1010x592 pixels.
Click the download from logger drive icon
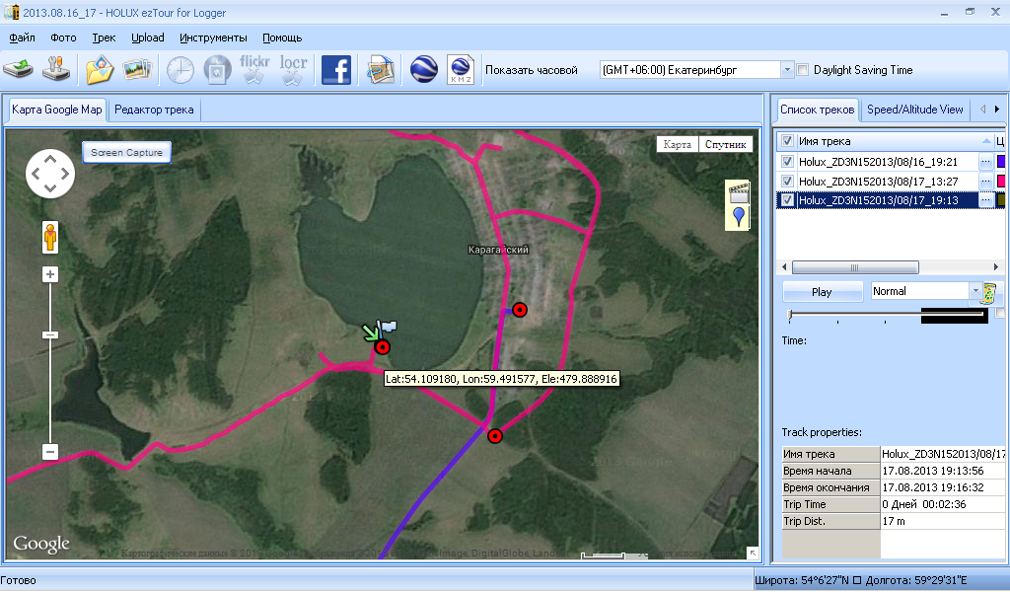tap(18, 69)
